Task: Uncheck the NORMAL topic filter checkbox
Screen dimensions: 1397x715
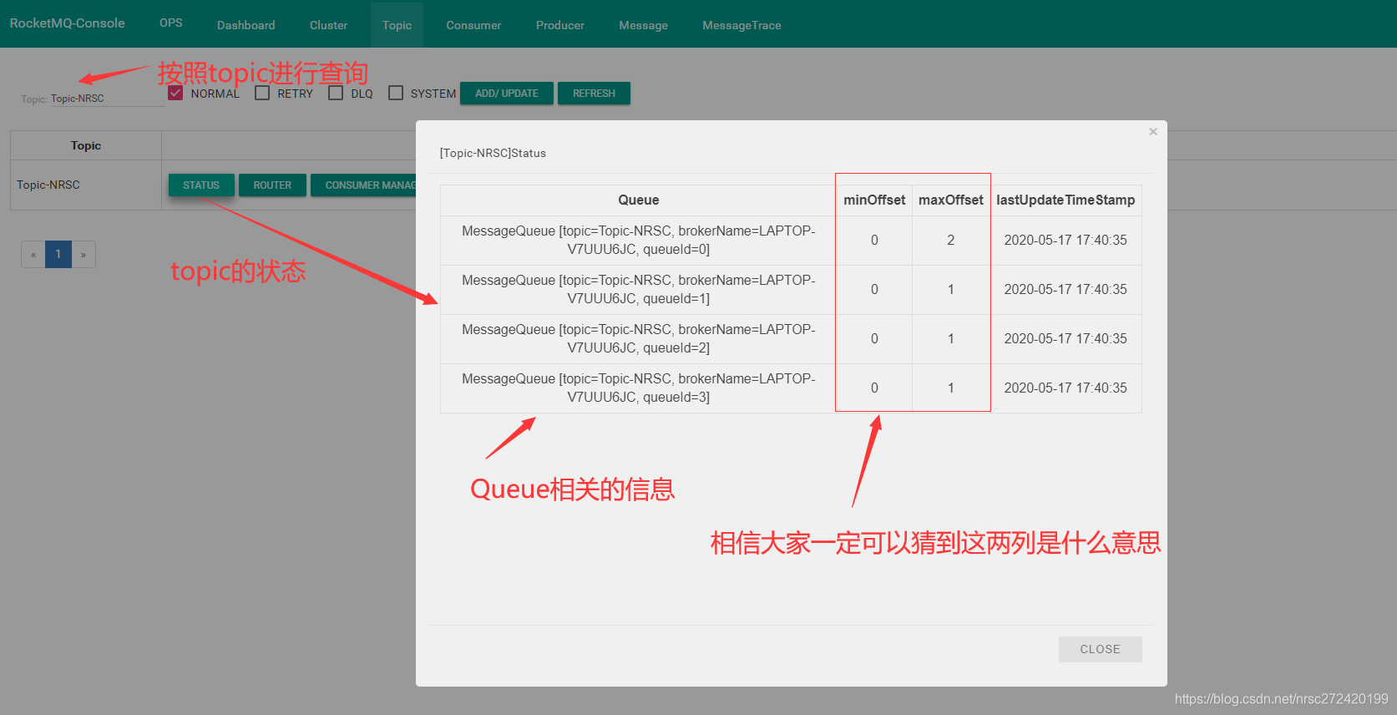Action: [x=175, y=93]
